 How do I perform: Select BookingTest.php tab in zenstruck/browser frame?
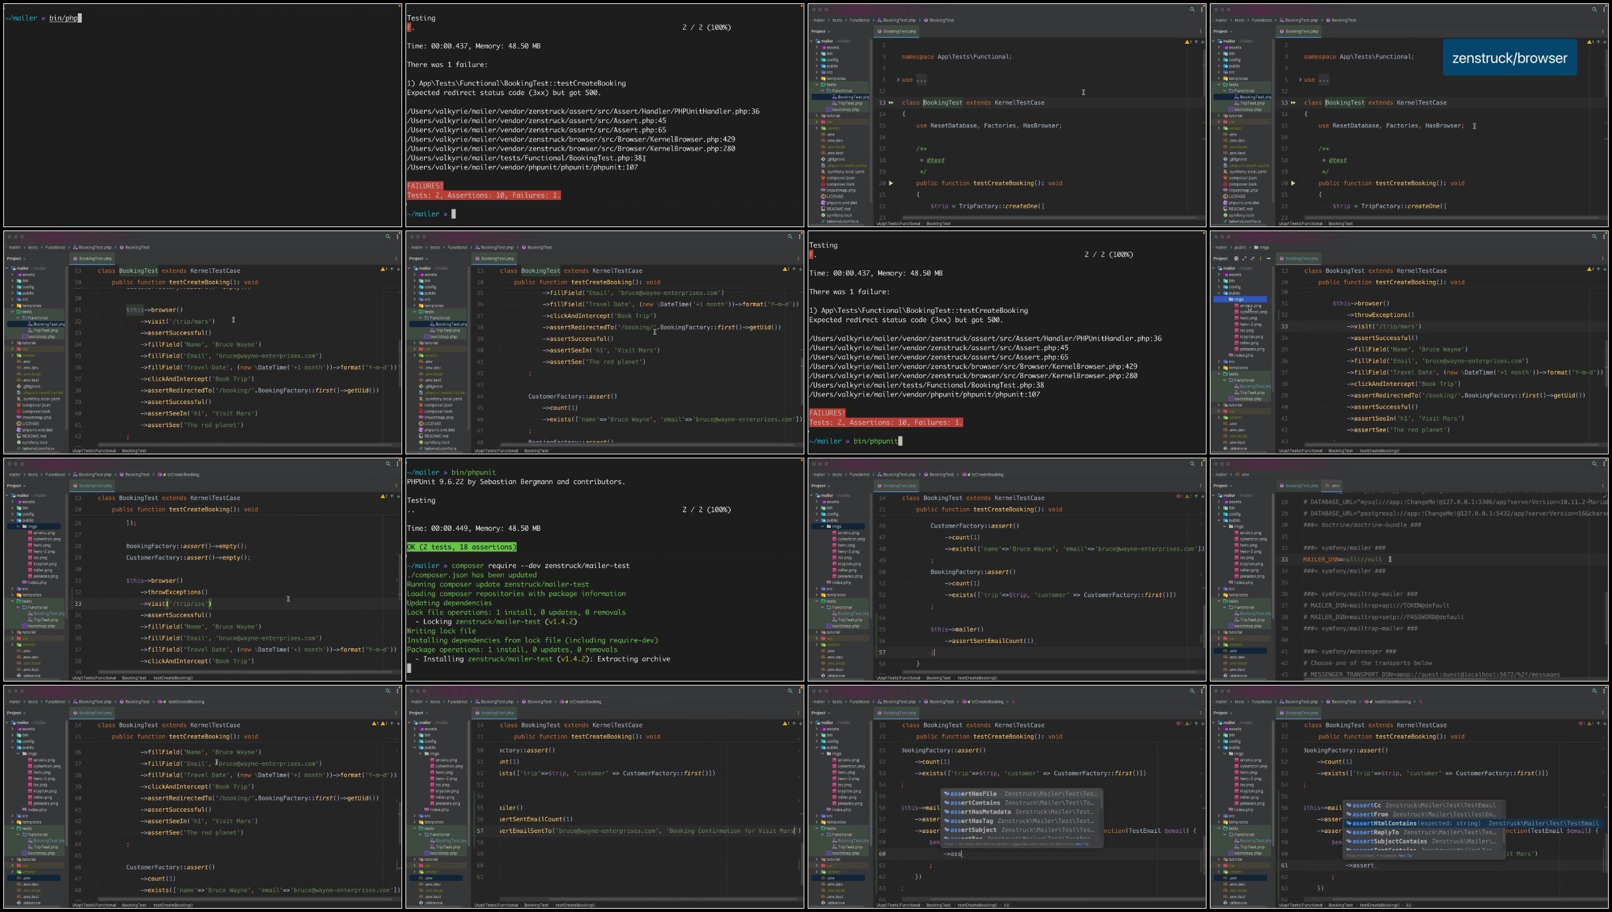pyautogui.click(x=1298, y=31)
